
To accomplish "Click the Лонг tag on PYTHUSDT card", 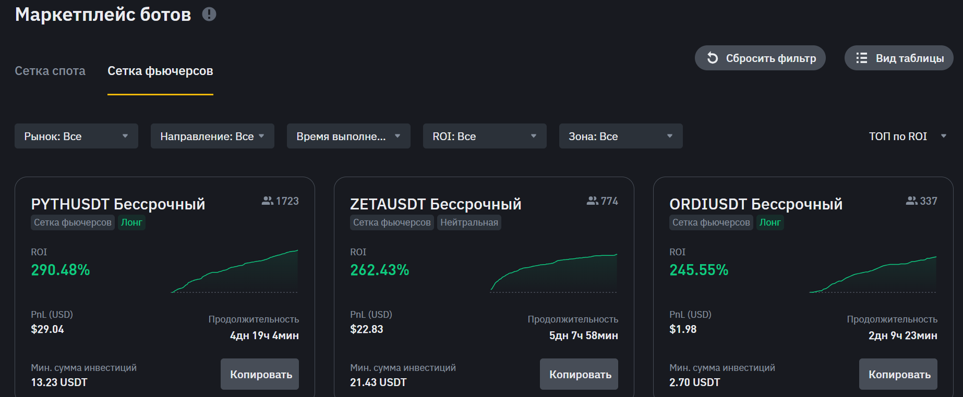I will (x=131, y=222).
